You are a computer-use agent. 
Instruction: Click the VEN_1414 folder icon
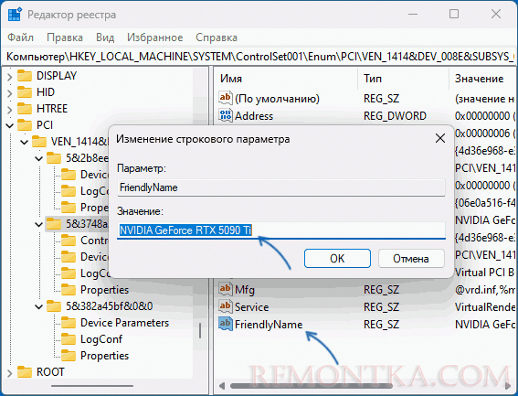pos(39,142)
